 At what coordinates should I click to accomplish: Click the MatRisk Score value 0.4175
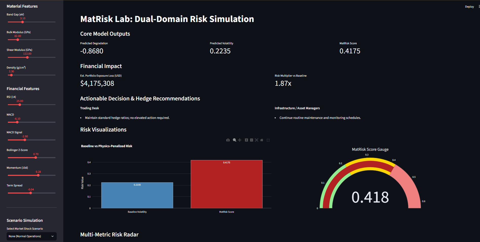pyautogui.click(x=350, y=51)
